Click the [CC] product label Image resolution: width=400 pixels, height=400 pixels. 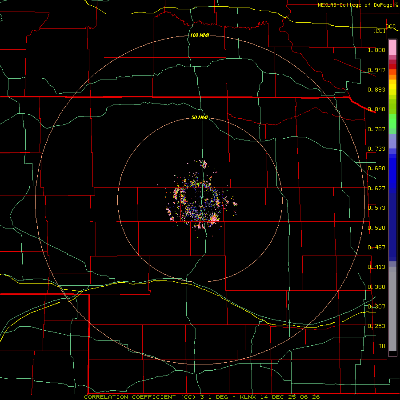click(x=380, y=31)
